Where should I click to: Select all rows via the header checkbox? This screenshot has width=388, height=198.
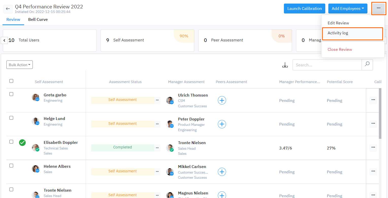pyautogui.click(x=11, y=81)
